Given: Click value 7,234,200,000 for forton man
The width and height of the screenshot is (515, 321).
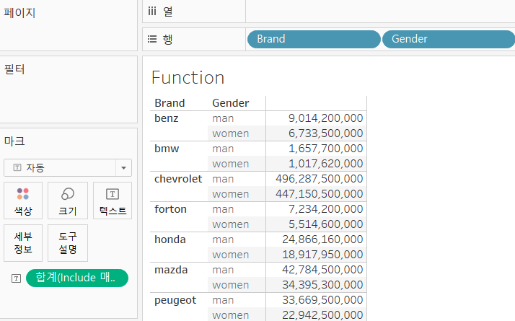Looking at the screenshot, I should tap(325, 209).
